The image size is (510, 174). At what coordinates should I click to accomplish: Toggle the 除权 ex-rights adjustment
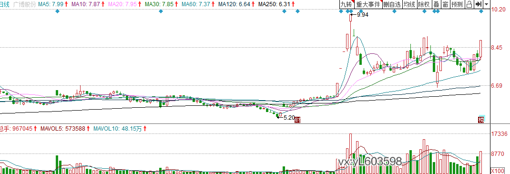tap(424, 4)
